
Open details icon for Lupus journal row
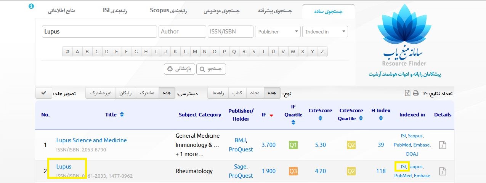point(443,171)
